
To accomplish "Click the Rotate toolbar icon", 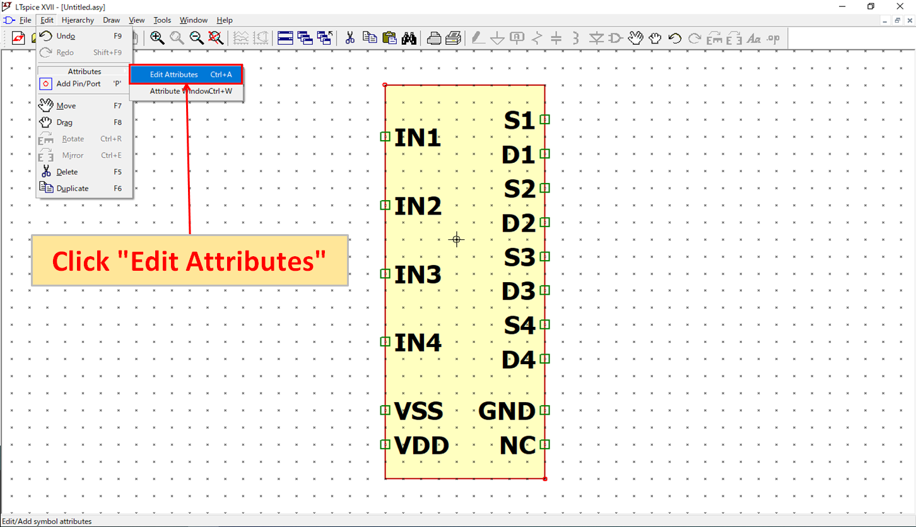I will (x=715, y=38).
